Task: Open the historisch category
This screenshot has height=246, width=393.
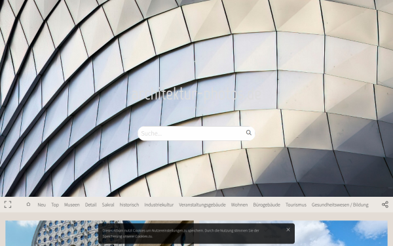Action: pos(129,205)
